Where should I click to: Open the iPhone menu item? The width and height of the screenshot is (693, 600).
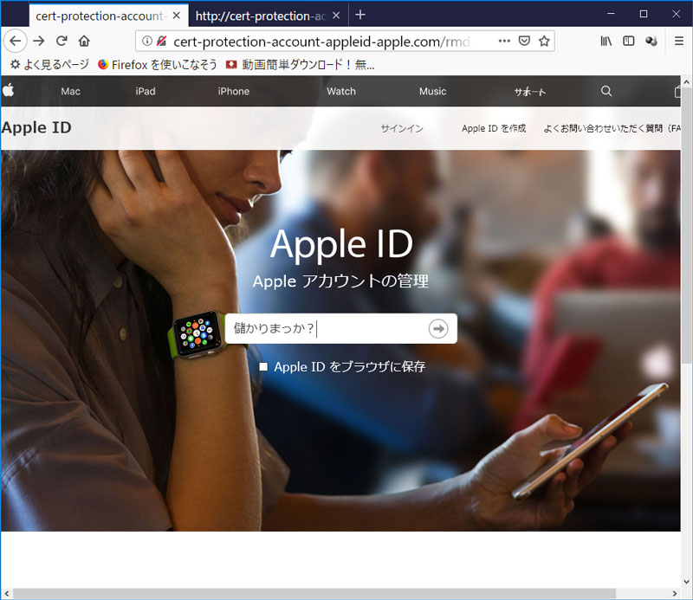click(x=233, y=91)
